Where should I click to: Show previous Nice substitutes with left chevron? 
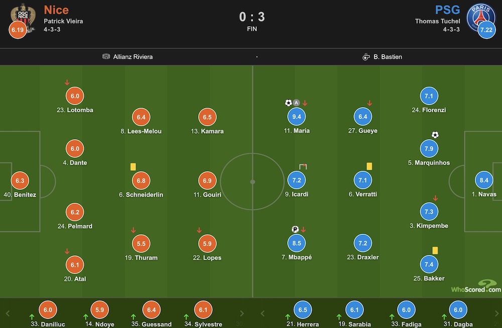point(8,313)
